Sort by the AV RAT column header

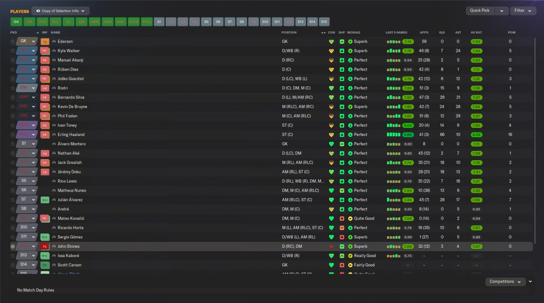pos(476,33)
